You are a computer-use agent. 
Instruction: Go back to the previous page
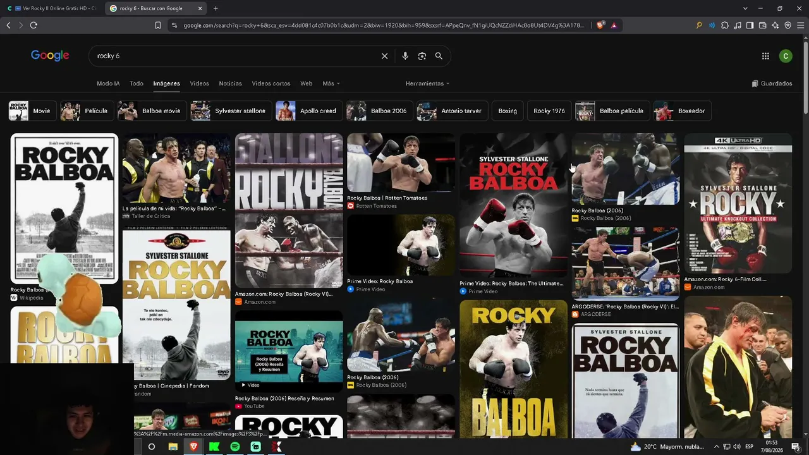[8, 25]
